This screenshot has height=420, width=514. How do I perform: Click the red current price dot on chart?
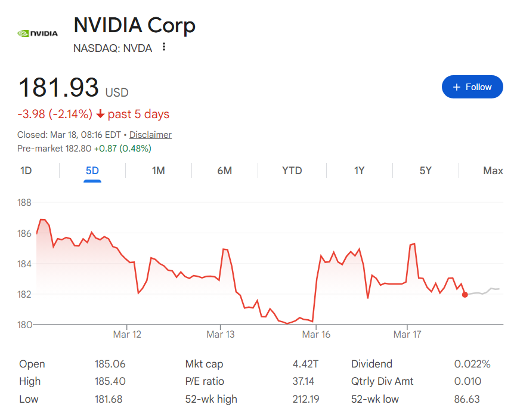tap(465, 295)
